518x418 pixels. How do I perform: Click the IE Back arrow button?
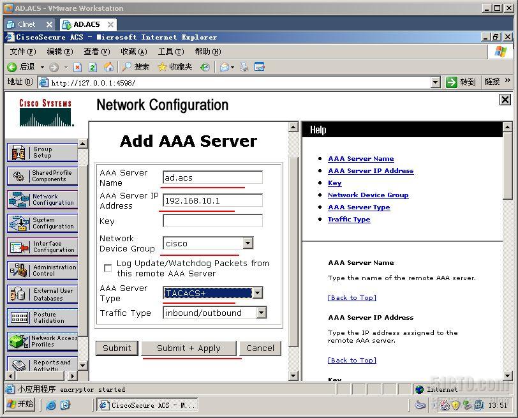21,67
